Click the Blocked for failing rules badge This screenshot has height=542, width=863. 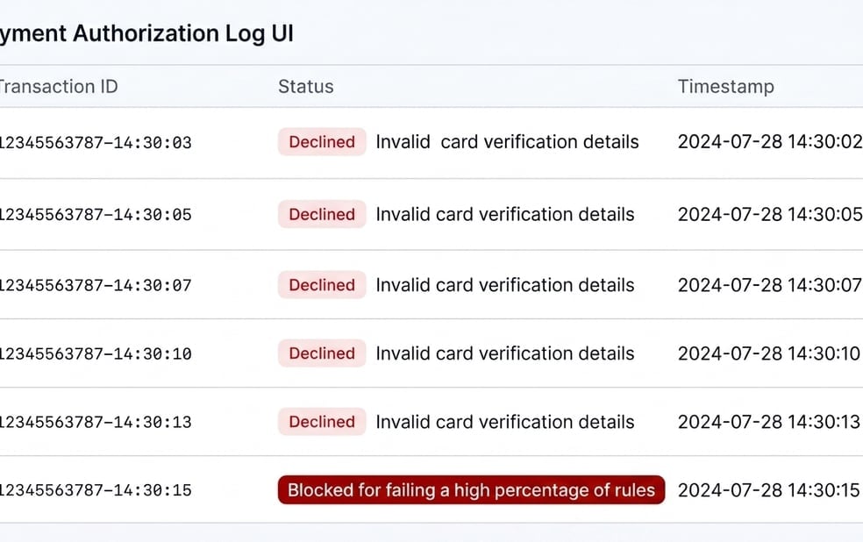click(x=471, y=489)
